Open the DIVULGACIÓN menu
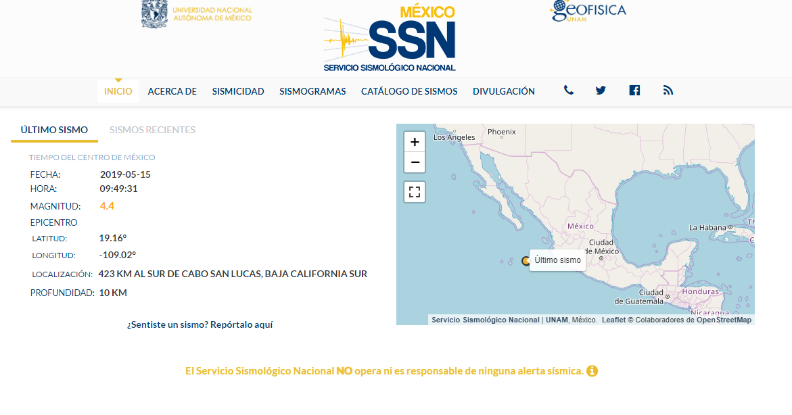 pyautogui.click(x=504, y=91)
